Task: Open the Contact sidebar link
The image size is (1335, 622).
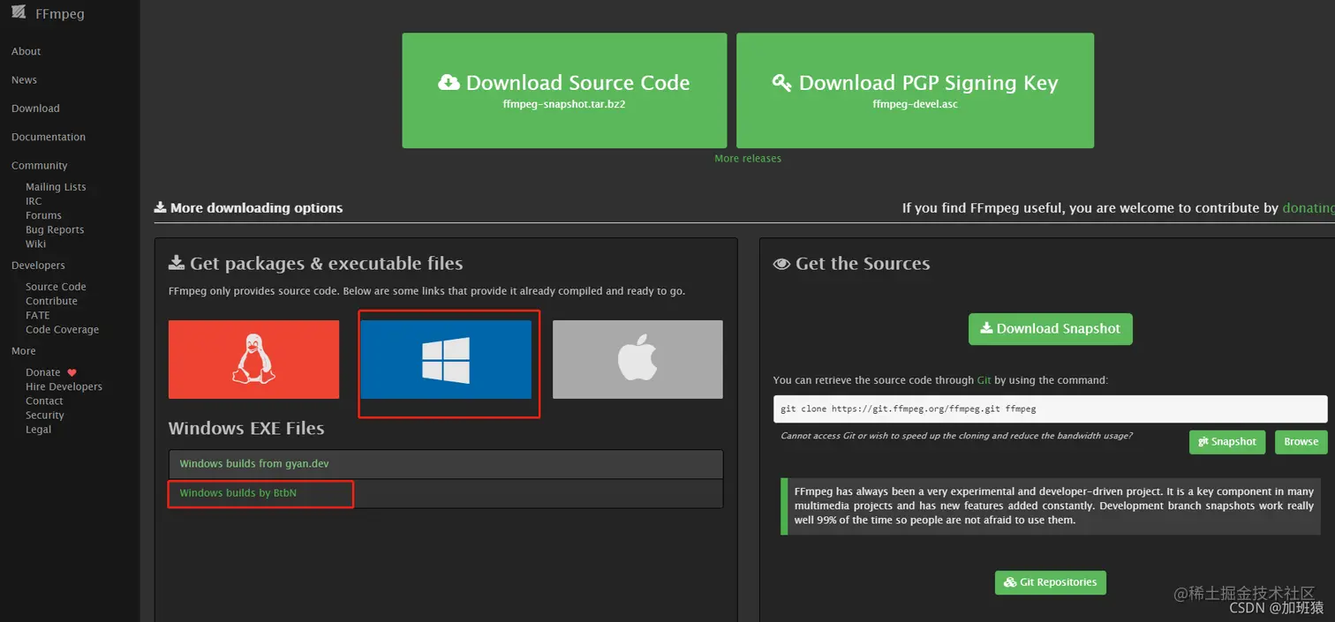Action: coord(44,401)
